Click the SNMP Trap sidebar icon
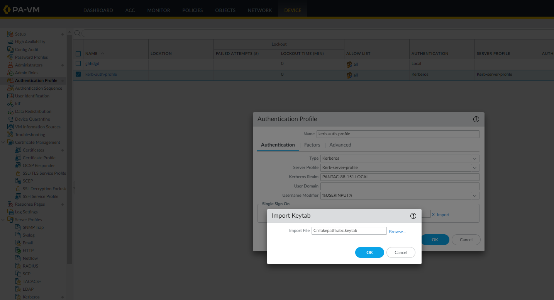Screen dimensions: 554x300 (18, 227)
